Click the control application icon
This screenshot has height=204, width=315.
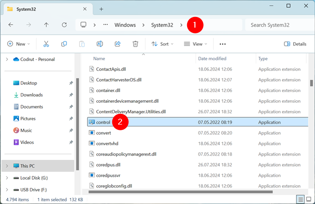(92, 122)
